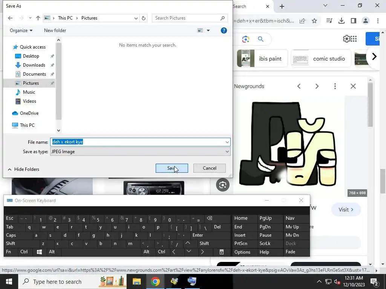Click the Search Pictures field

(x=190, y=18)
